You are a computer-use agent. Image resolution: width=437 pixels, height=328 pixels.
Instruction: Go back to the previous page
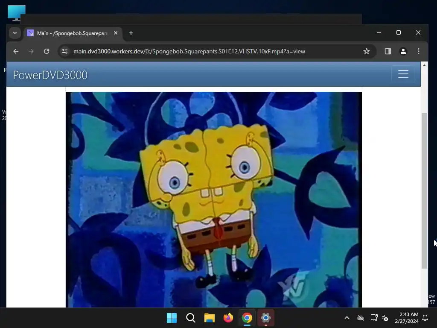click(x=16, y=51)
